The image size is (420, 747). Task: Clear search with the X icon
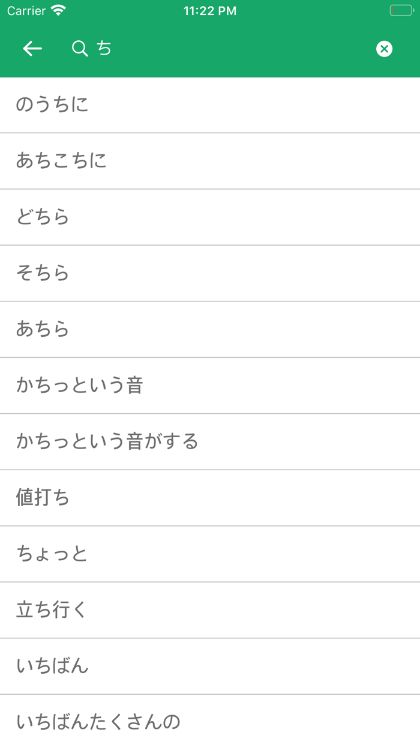click(384, 49)
